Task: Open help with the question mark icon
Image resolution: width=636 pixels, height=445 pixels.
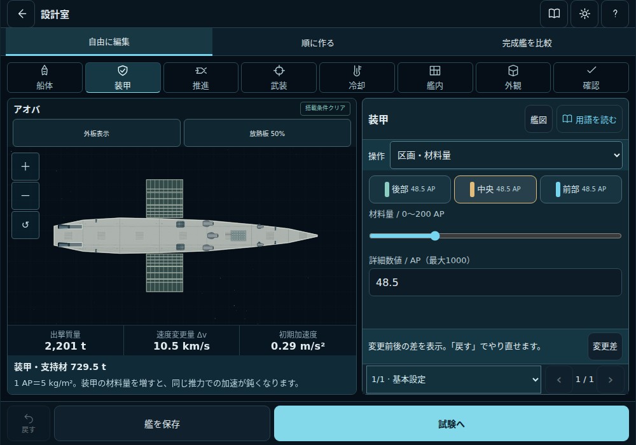Action: coord(615,14)
